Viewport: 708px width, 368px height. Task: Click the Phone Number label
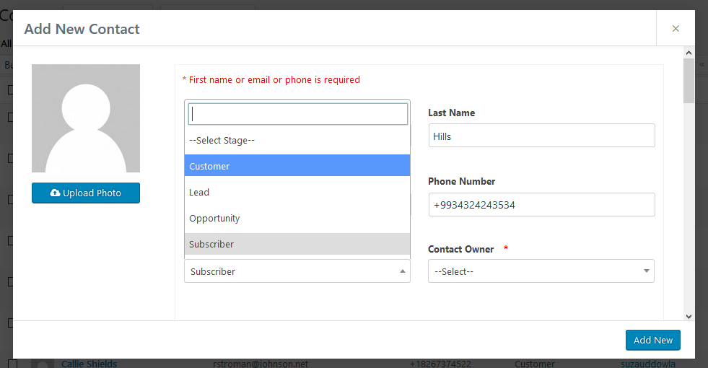click(x=461, y=182)
